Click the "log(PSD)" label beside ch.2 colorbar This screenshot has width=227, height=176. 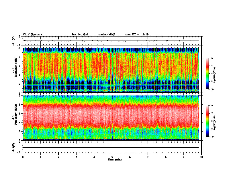point(215,123)
